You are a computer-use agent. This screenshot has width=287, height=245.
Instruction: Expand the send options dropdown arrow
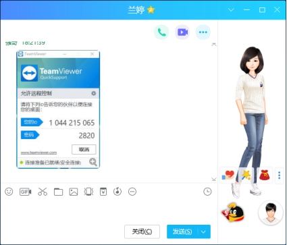pyautogui.click(x=203, y=232)
